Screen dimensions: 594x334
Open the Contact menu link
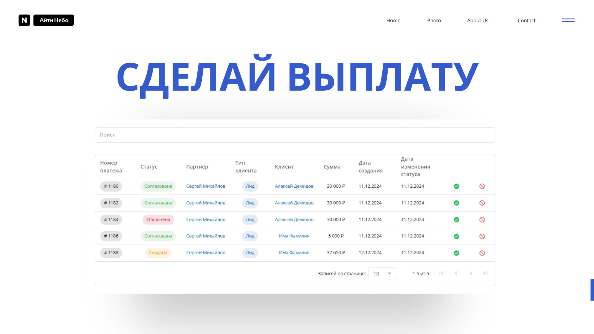click(526, 20)
